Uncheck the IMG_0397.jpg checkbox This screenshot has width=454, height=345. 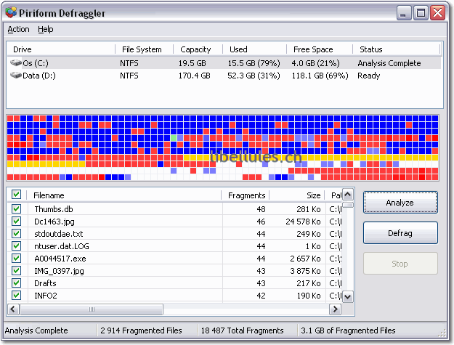[x=16, y=271]
